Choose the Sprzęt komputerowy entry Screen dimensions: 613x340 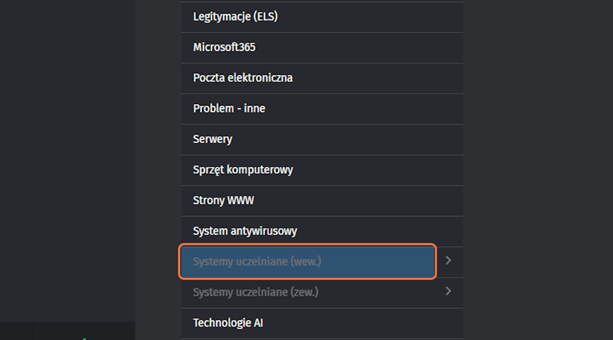tap(243, 170)
